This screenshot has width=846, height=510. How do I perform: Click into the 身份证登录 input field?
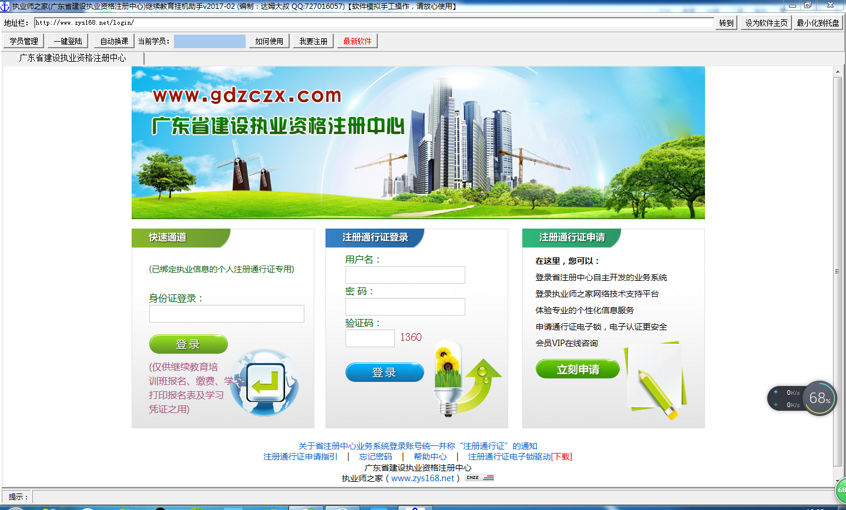(226, 314)
